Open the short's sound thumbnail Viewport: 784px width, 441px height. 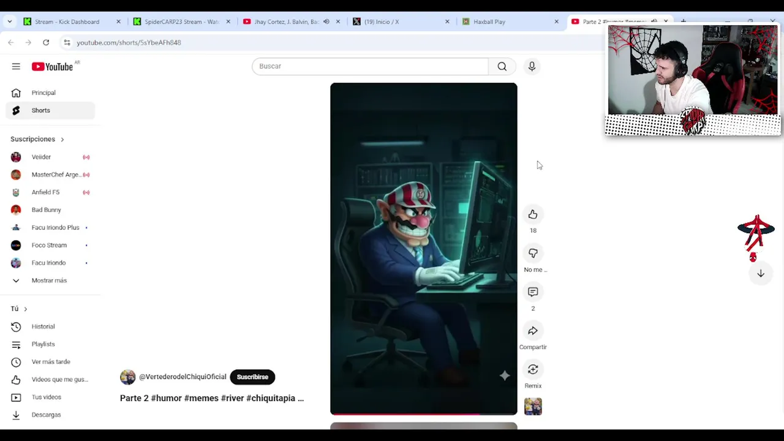[533, 407]
